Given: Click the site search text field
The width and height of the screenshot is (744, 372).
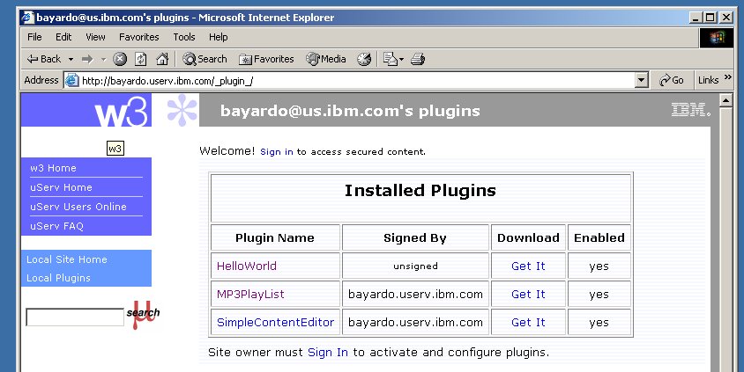Looking at the screenshot, I should click(75, 317).
